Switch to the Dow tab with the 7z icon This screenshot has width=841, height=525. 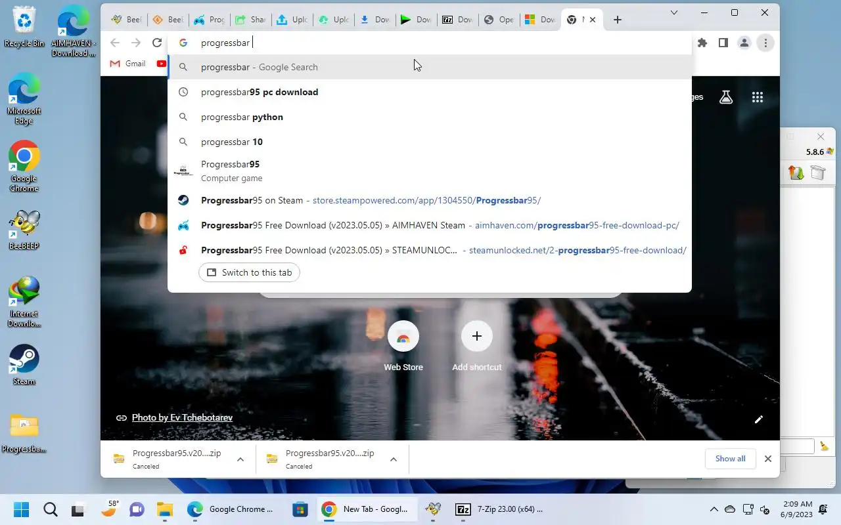pyautogui.click(x=457, y=20)
